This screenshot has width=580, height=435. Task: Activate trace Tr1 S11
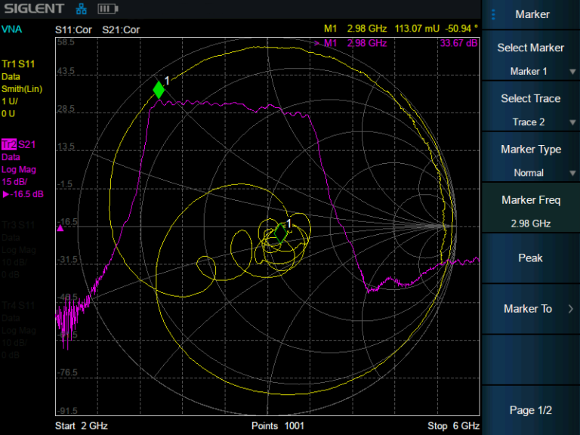18,63
